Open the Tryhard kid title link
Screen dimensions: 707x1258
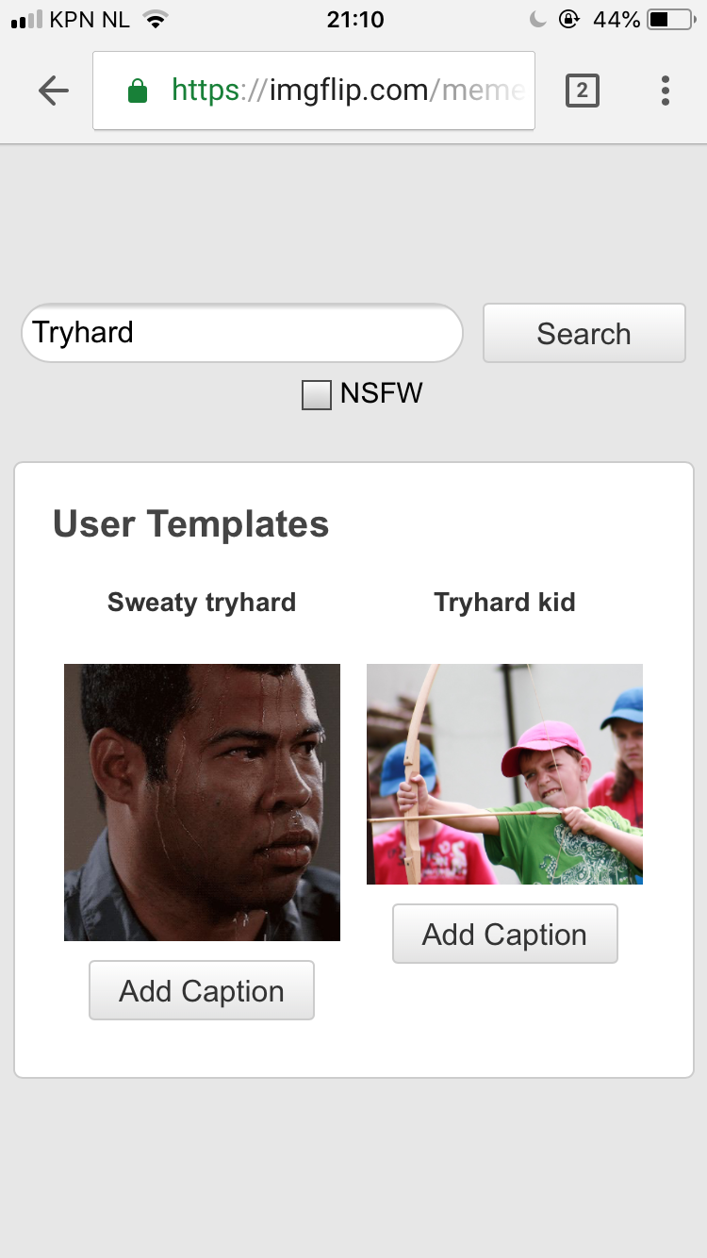[x=505, y=603]
